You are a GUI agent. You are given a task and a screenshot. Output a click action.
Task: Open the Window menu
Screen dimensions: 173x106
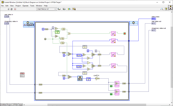click(x=39, y=6)
